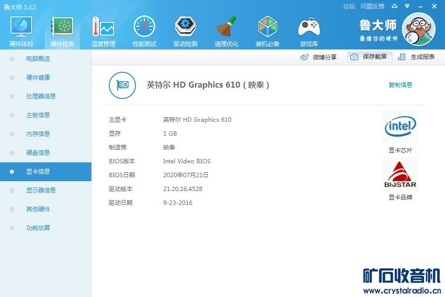Click driver date 9-23-2016
The width and height of the screenshot is (445, 297).
[178, 203]
